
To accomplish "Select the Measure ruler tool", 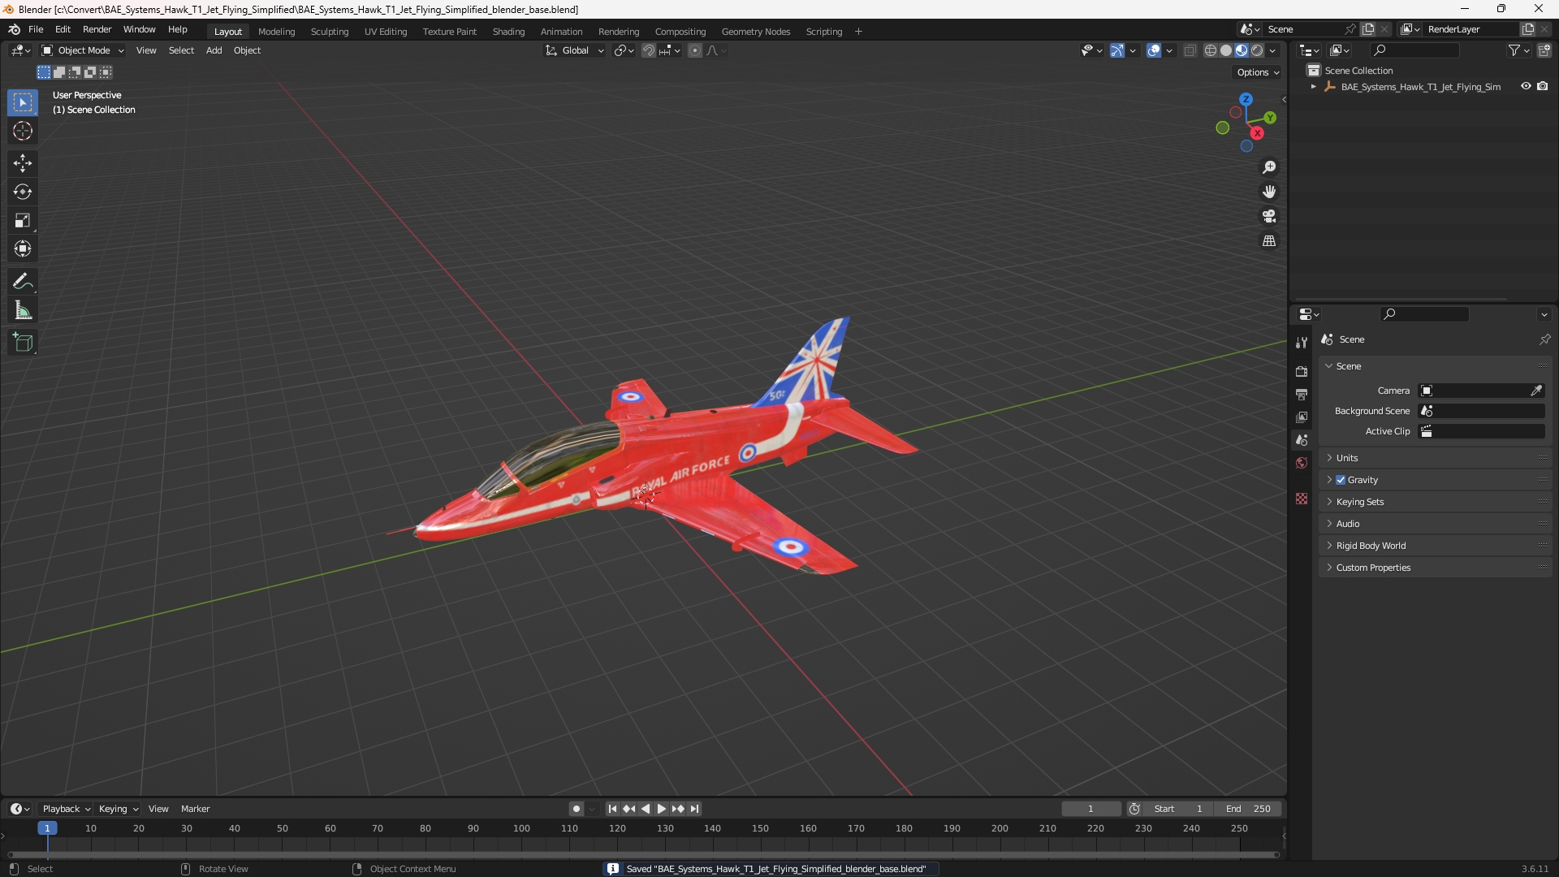I will (x=23, y=310).
